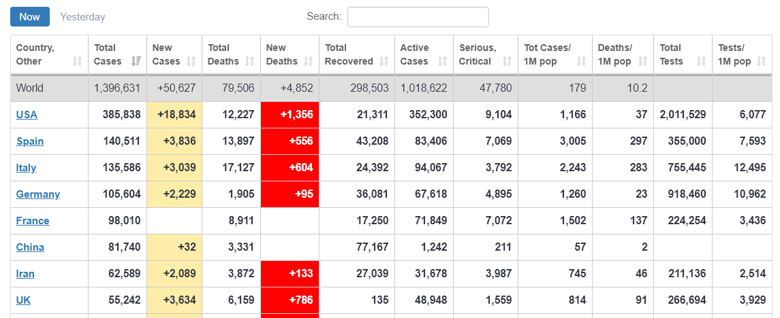Click Italy tests per million 12,495
780x318 pixels.
tap(749, 169)
